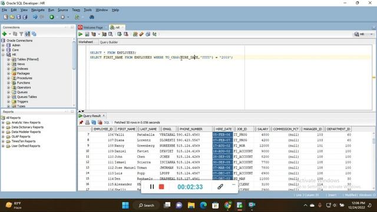Viewport: 377px width, 212px height.
Task: Click the Clear eraser icon
Action: (x=141, y=34)
